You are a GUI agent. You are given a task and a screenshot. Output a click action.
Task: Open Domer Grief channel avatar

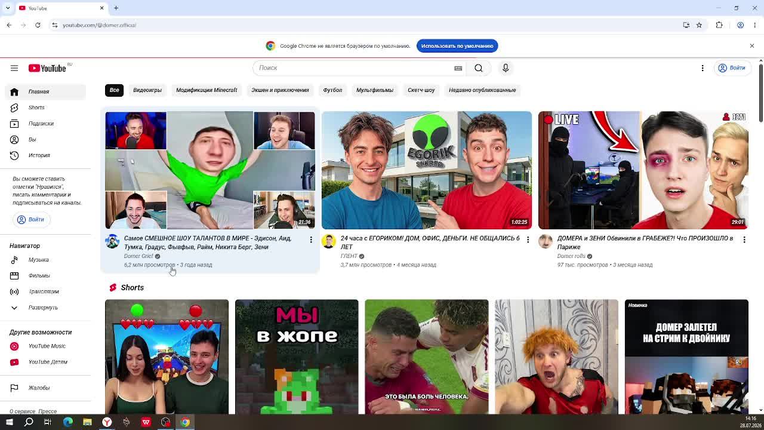click(112, 241)
